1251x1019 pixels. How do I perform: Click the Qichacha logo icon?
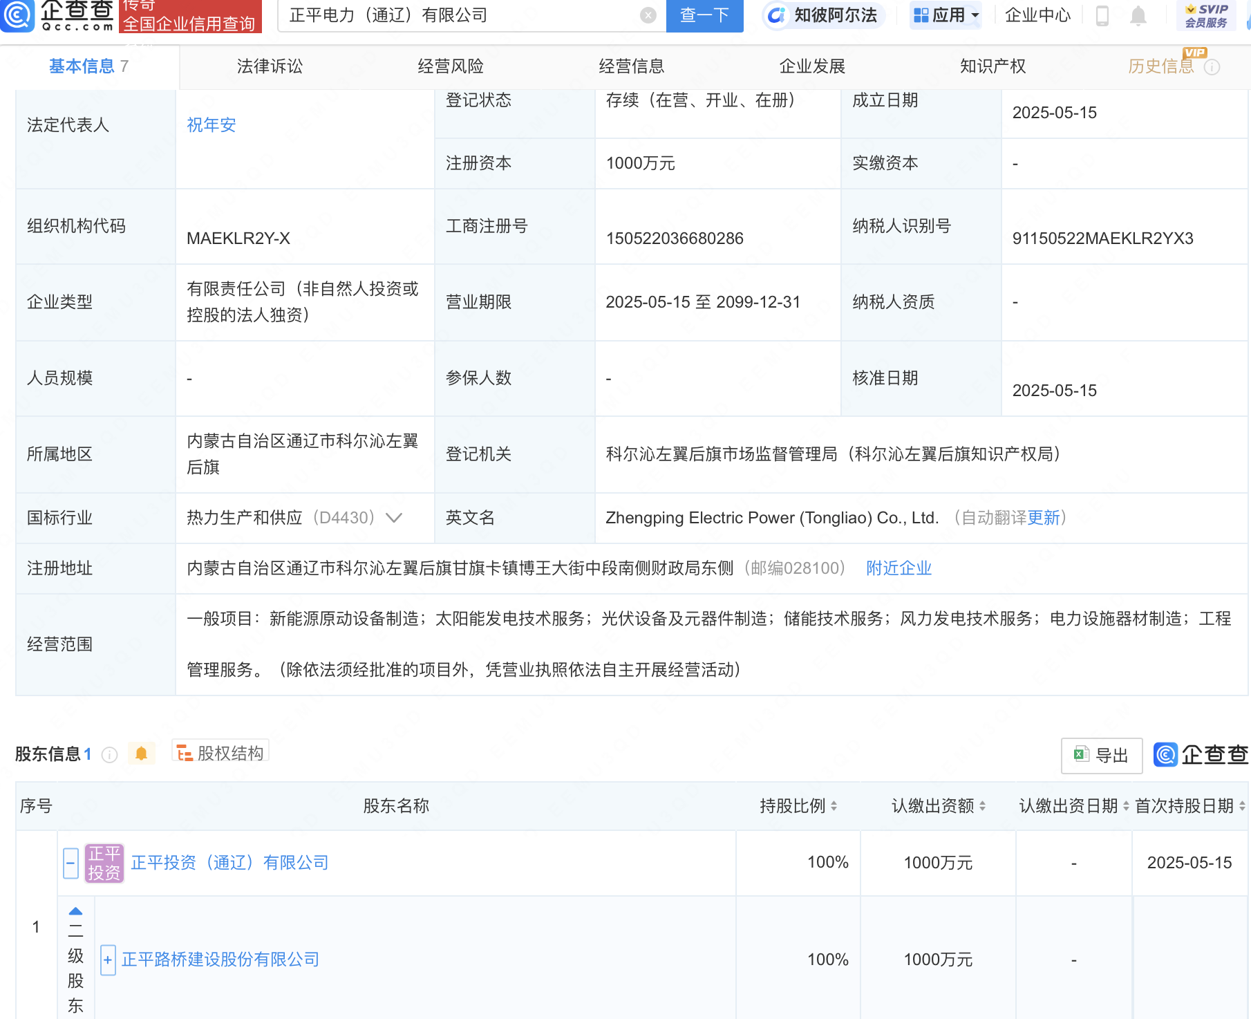click(17, 15)
